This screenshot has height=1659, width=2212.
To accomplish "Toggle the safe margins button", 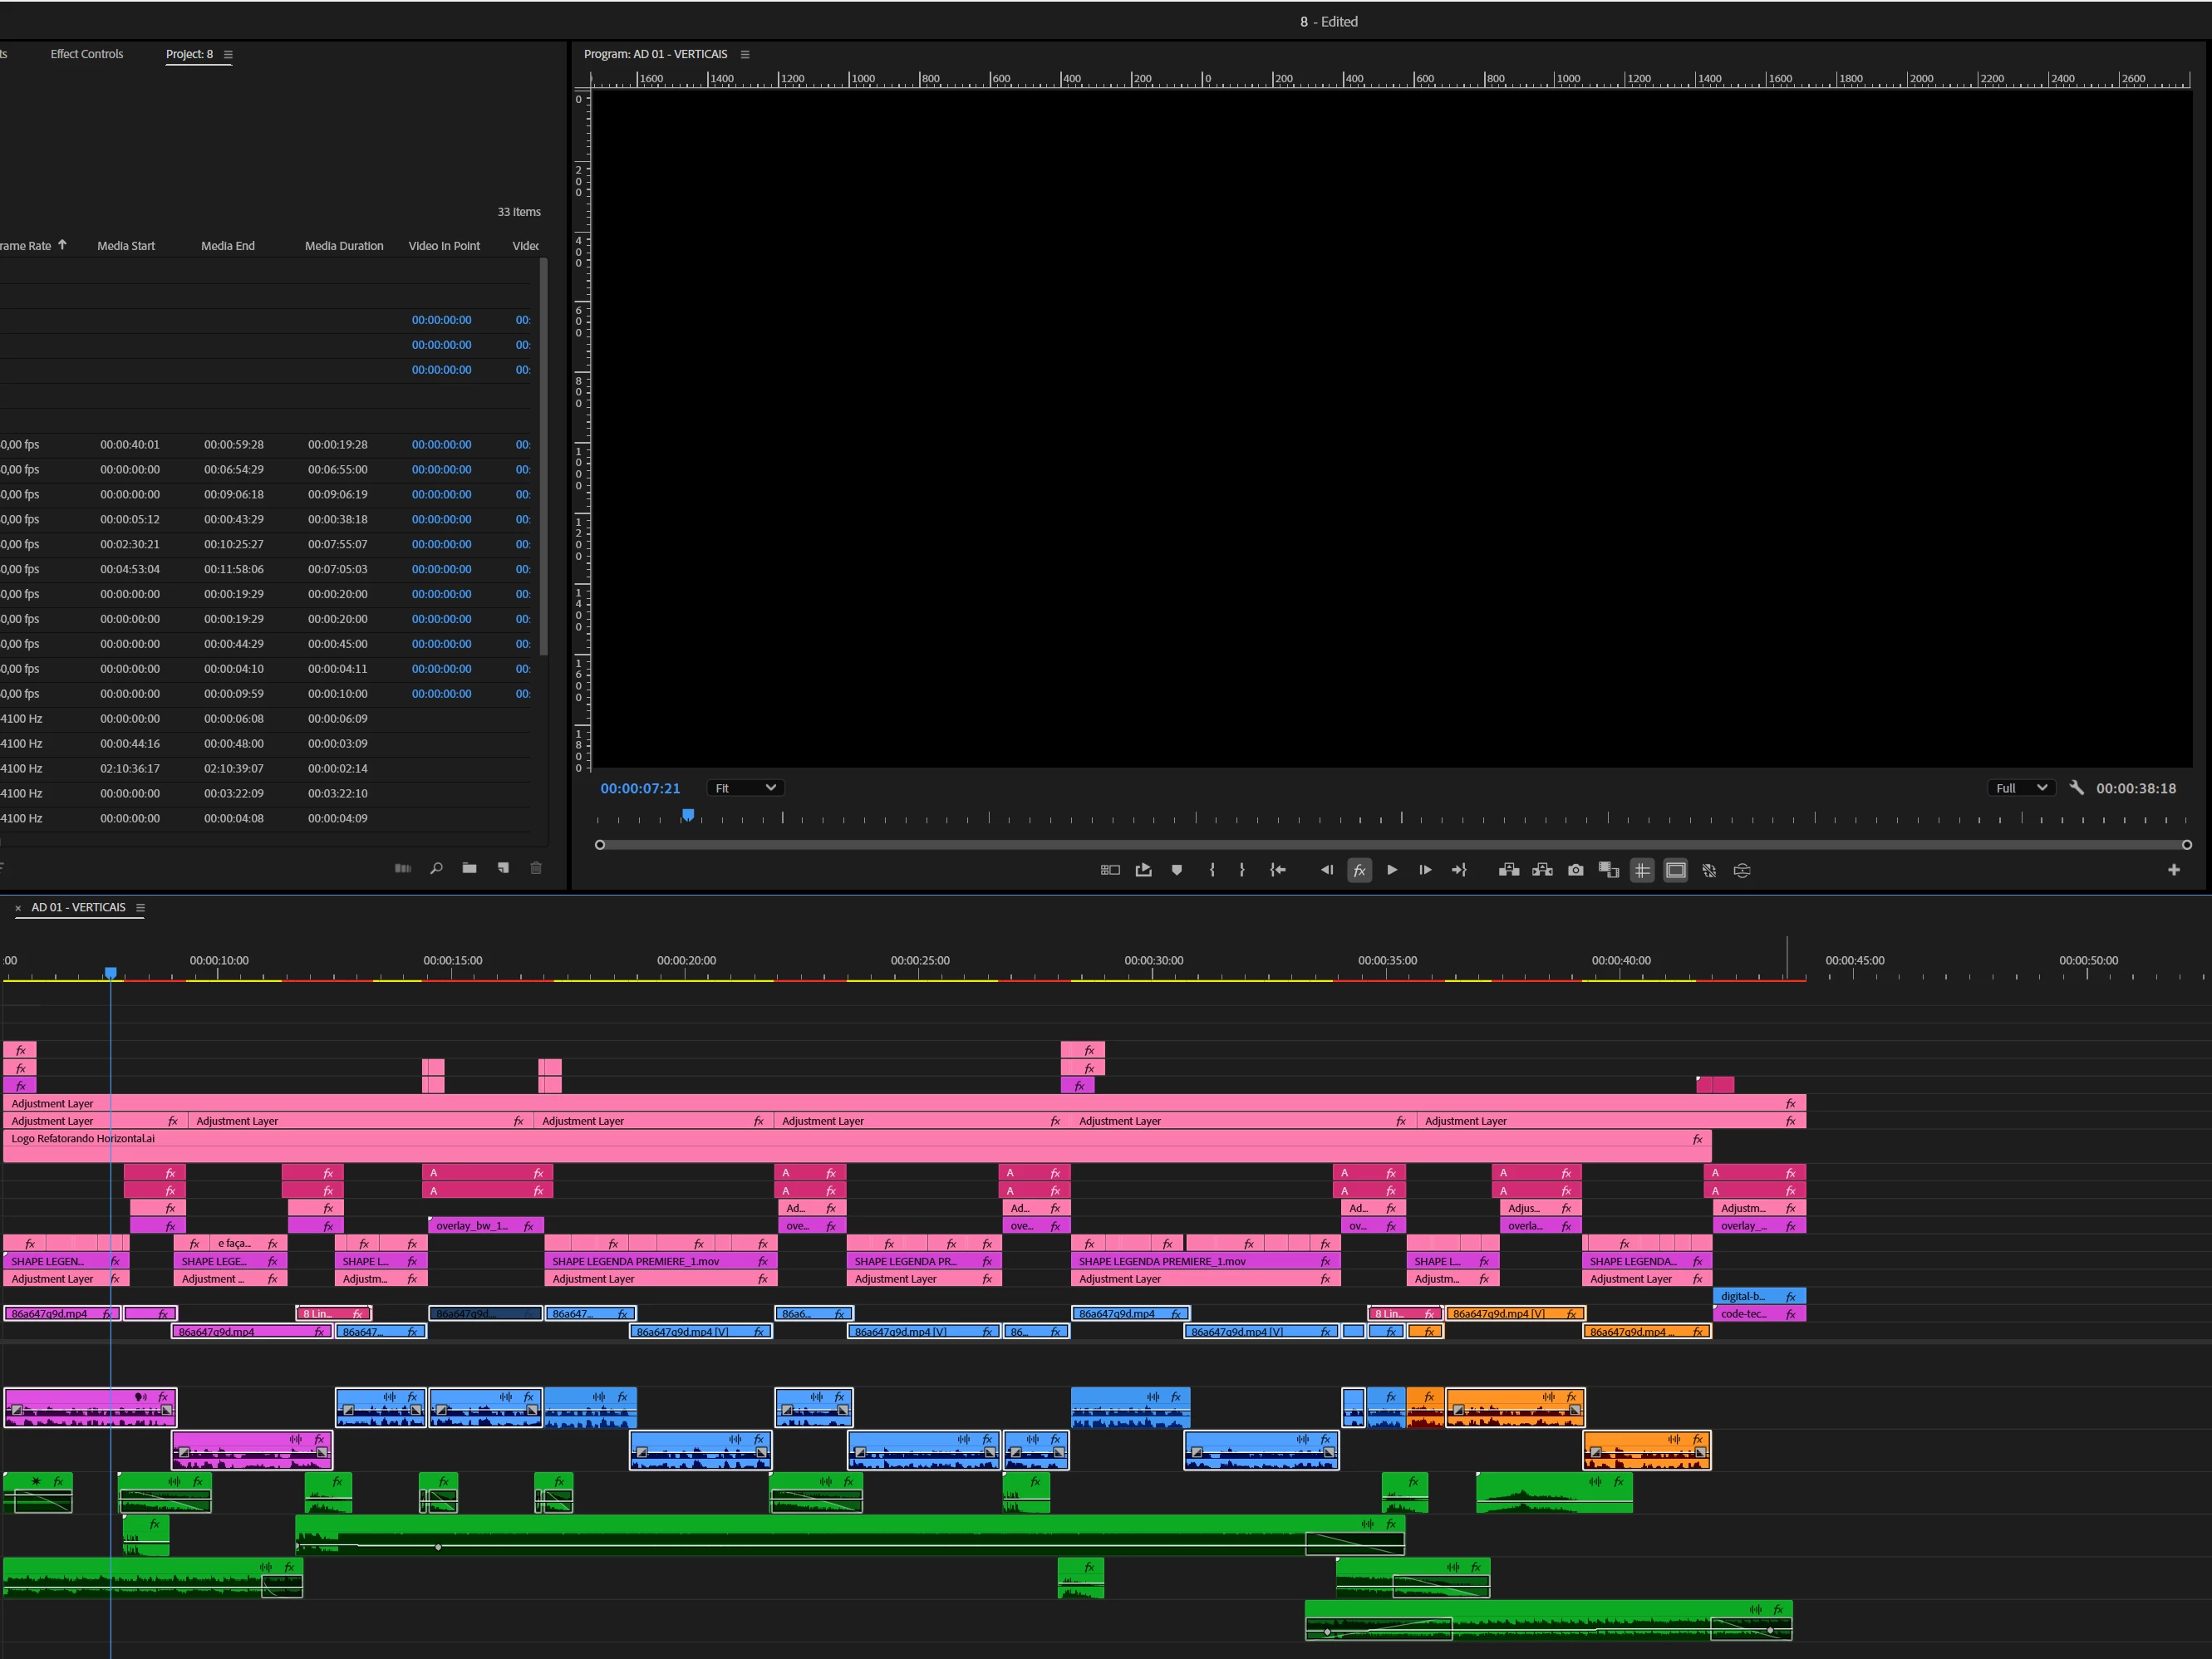I will tap(1676, 870).
